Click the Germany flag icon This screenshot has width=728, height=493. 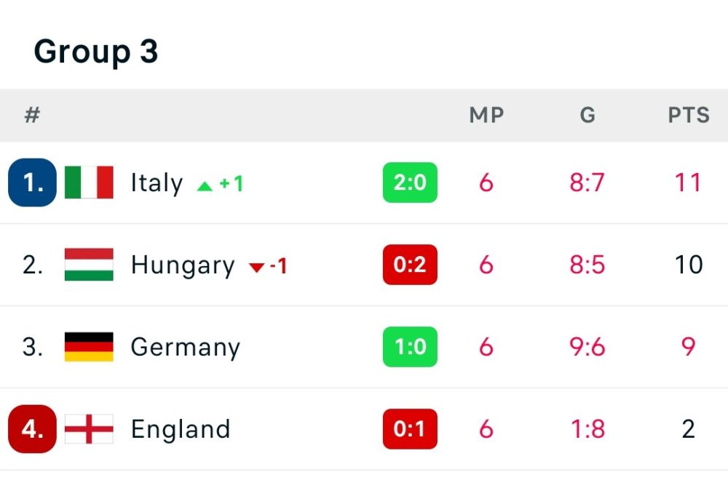[x=89, y=347]
